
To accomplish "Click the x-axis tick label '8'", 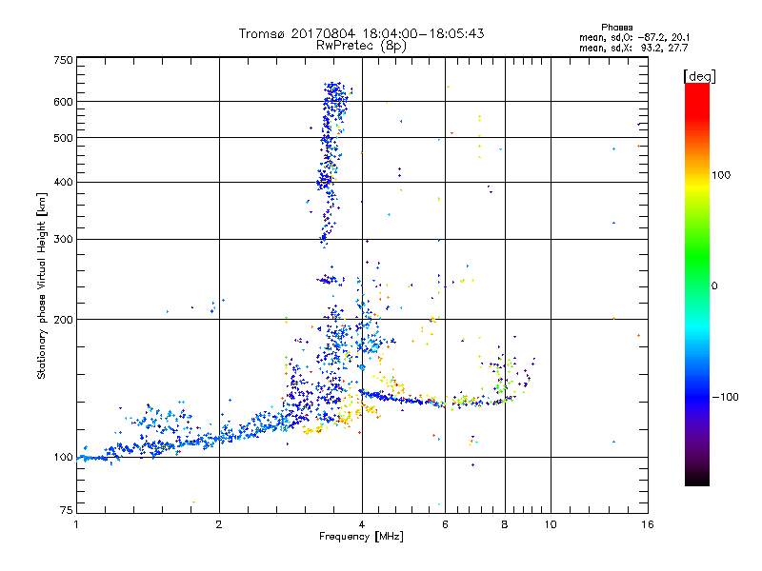I will (505, 524).
